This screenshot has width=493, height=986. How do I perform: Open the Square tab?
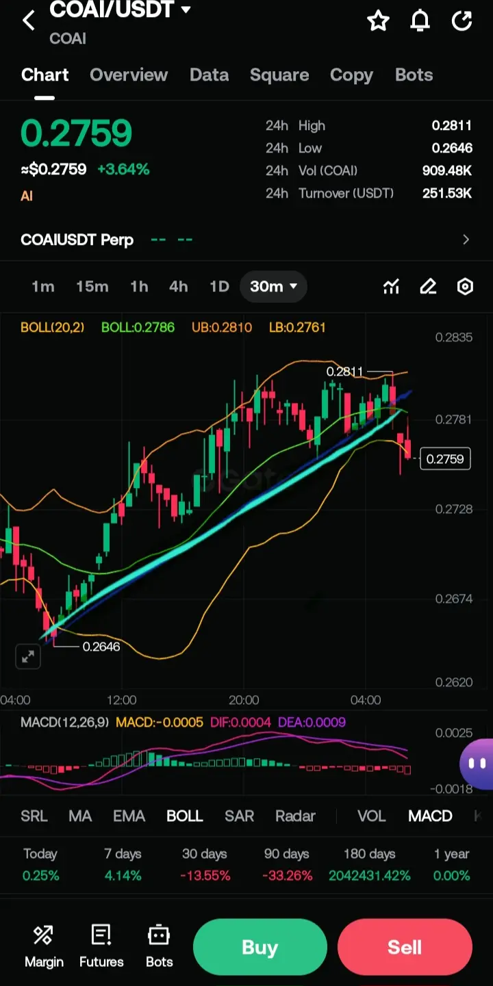coord(279,75)
